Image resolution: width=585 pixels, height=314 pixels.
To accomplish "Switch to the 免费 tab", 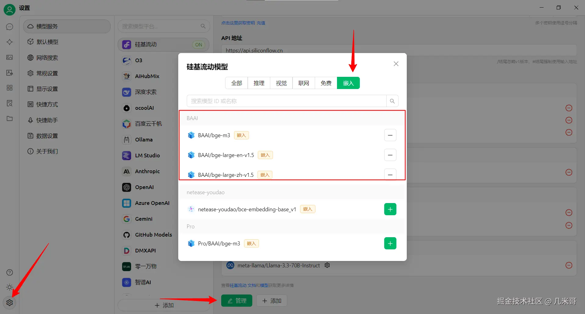I will point(326,83).
